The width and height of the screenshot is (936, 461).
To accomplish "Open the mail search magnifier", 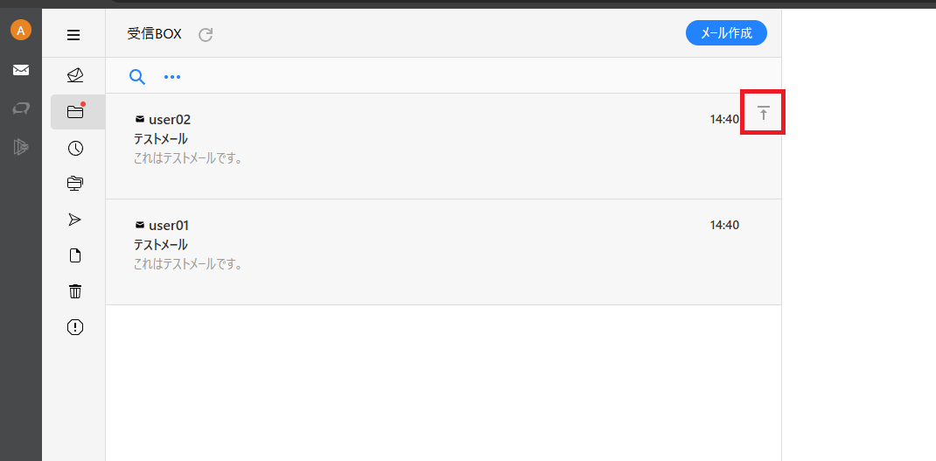I will pyautogui.click(x=137, y=76).
